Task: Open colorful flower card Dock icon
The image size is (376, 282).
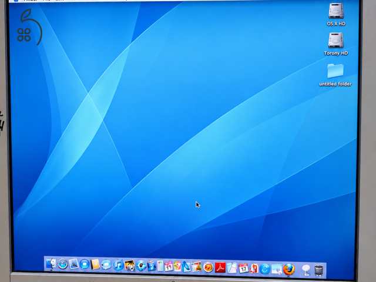Action: tap(177, 266)
